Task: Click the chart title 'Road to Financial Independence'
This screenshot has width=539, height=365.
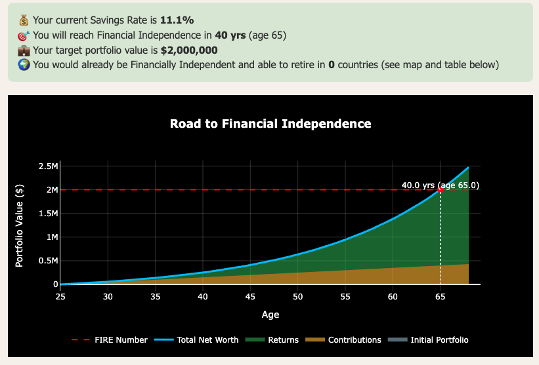Action: click(x=270, y=123)
